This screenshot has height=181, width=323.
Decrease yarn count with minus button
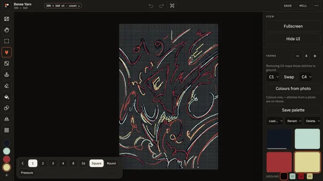(x=297, y=56)
